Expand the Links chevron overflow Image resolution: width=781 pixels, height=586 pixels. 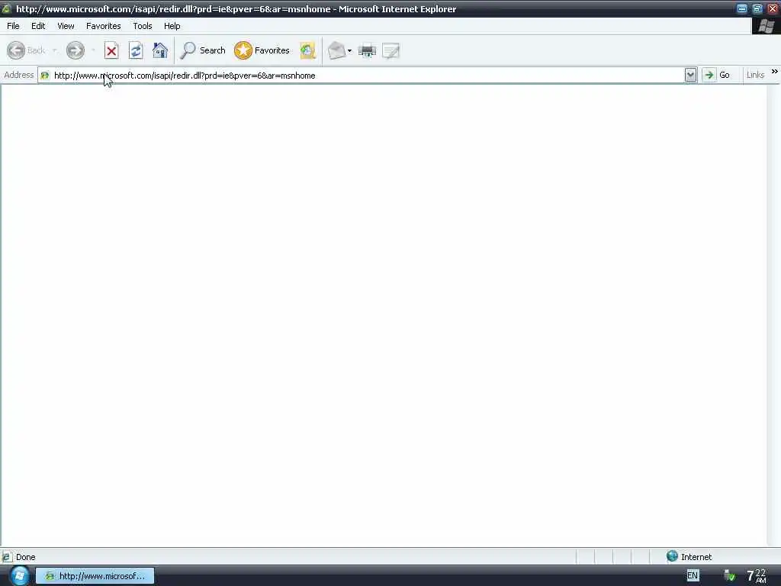[775, 72]
